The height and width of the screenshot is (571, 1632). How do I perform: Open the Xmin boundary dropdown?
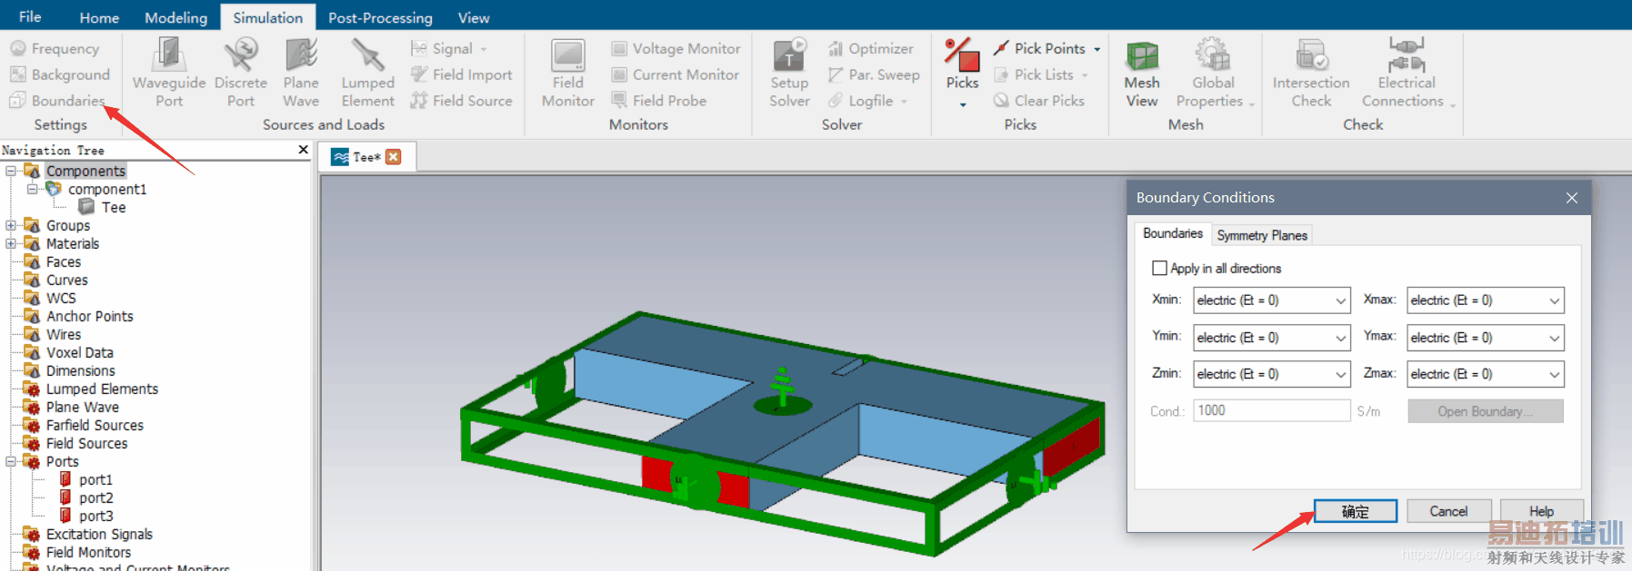[1272, 300]
